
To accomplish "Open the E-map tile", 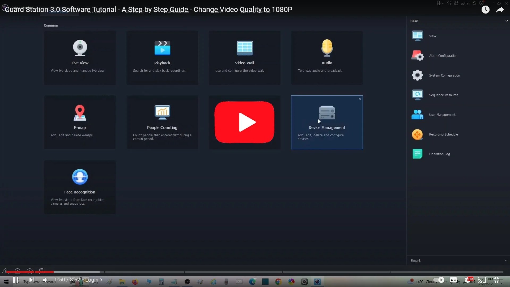I will (x=80, y=122).
